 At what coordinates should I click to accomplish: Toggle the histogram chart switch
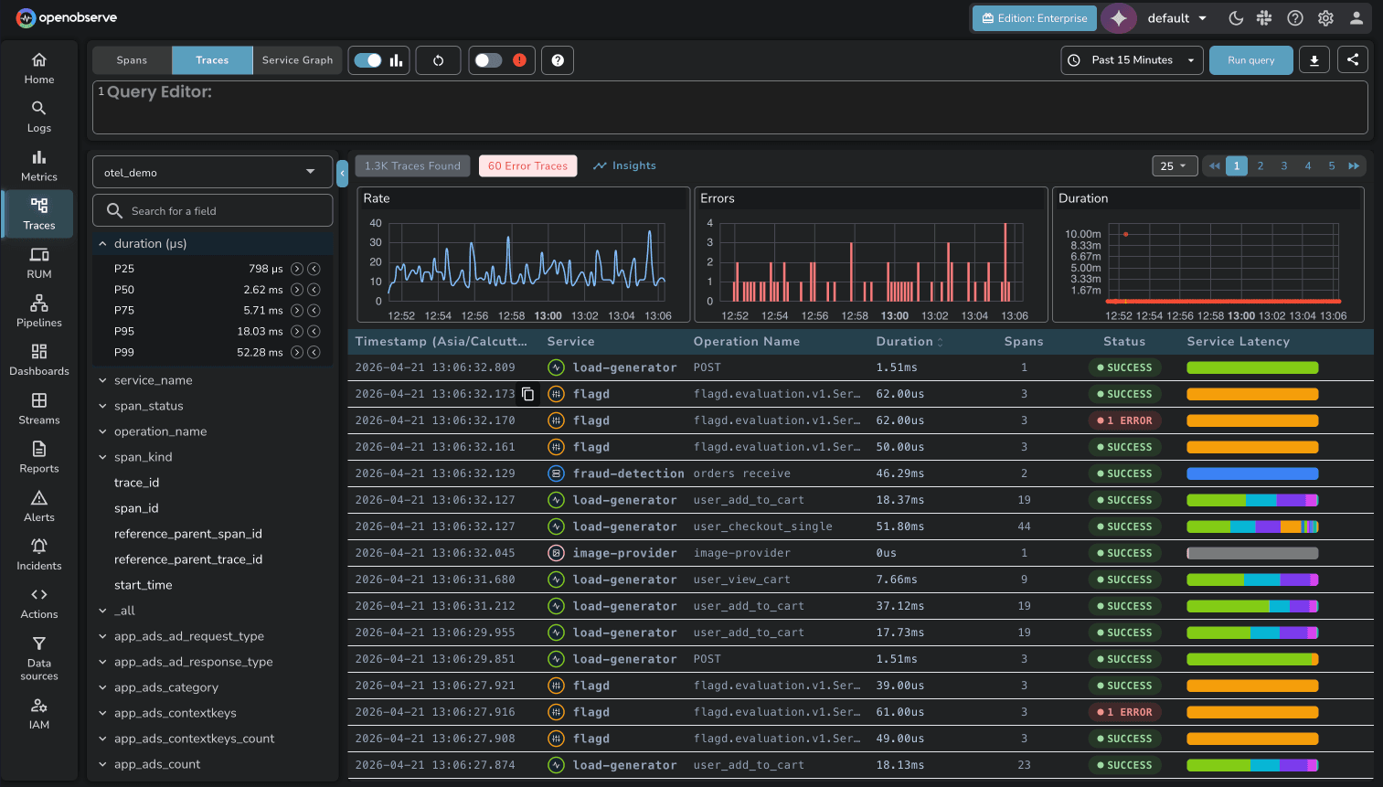coord(368,60)
